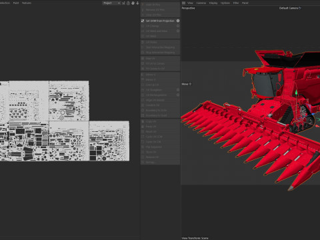This screenshot has height=240, width=320.
Task: Choose Copy UV command
Action: 160,121
